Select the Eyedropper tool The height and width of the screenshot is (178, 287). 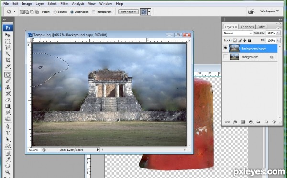tap(8, 159)
